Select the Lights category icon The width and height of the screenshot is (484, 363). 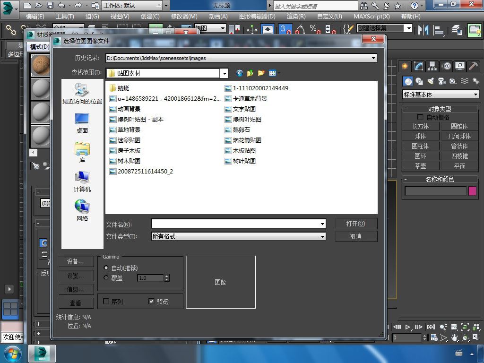pos(431,81)
